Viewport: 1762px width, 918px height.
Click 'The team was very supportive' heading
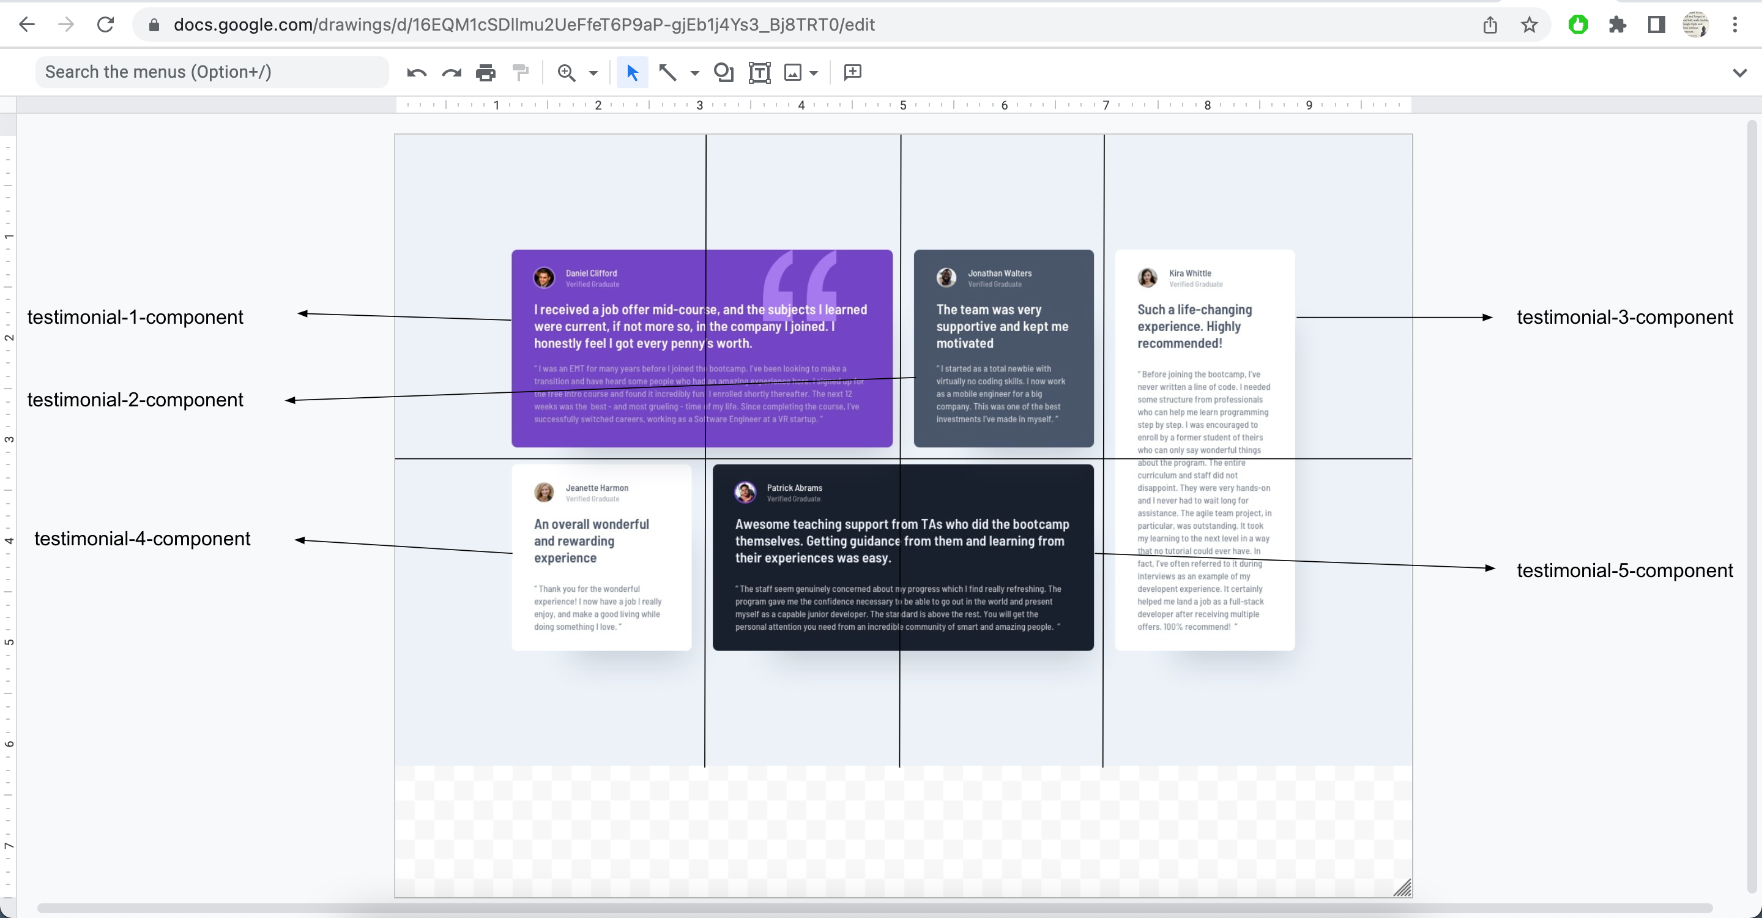pos(1002,326)
